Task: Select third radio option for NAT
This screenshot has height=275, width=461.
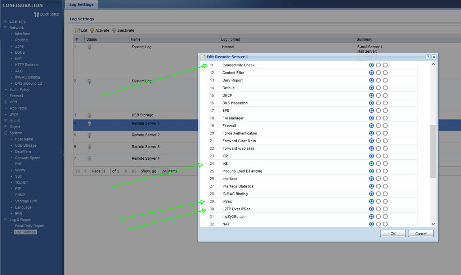Action: pyautogui.click(x=385, y=224)
